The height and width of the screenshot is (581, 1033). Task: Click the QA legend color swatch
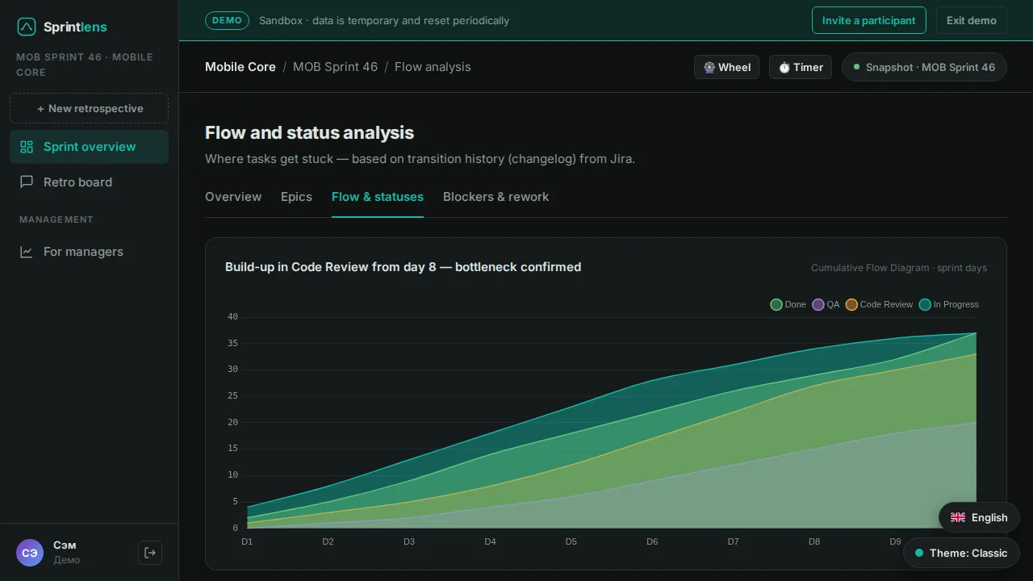(818, 304)
